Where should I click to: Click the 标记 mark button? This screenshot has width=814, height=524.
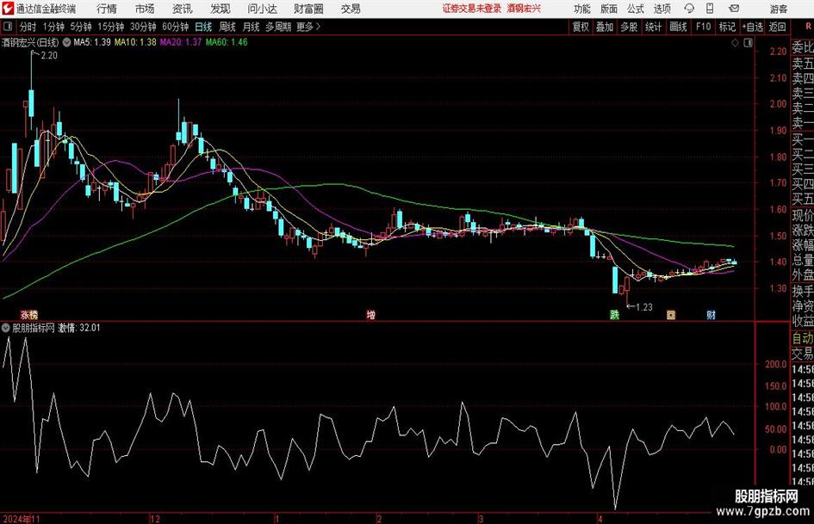[727, 27]
